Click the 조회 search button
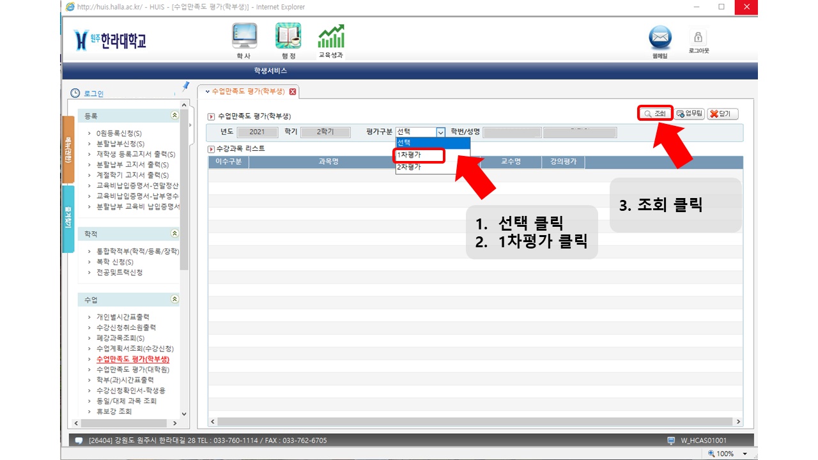The width and height of the screenshot is (818, 460). (x=655, y=114)
